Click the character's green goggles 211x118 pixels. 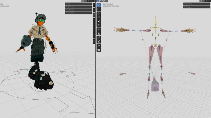point(42,21)
